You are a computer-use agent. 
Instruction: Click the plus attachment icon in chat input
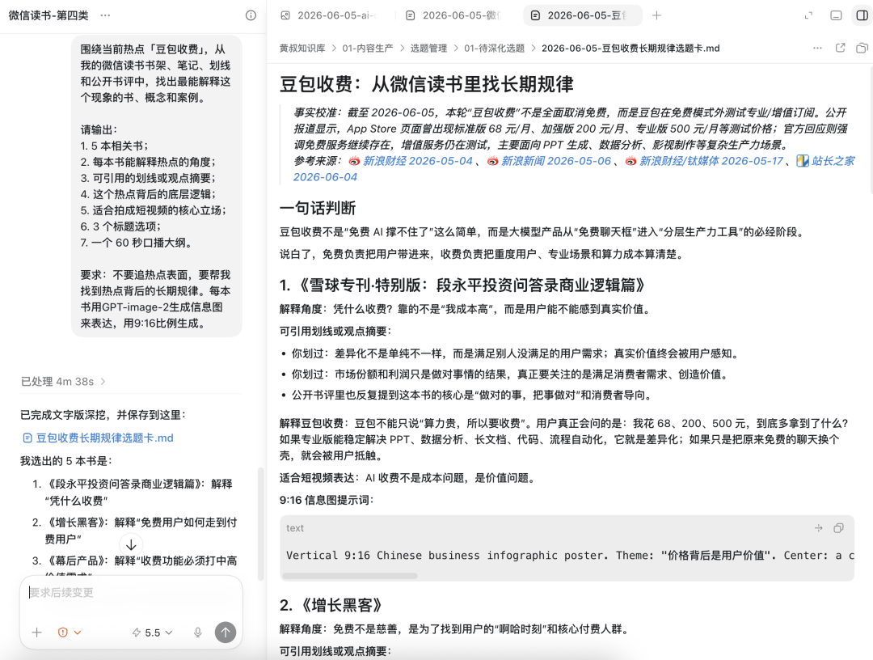(x=36, y=632)
